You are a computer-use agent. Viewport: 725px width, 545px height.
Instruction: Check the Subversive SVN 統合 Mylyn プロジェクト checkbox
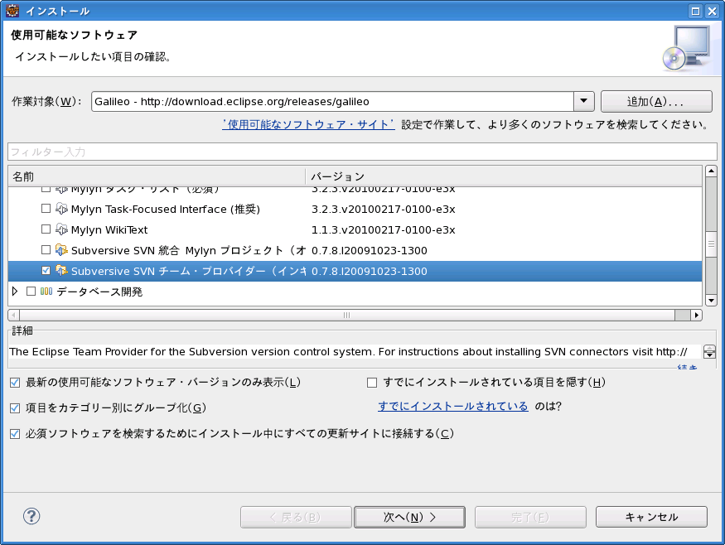click(x=46, y=250)
